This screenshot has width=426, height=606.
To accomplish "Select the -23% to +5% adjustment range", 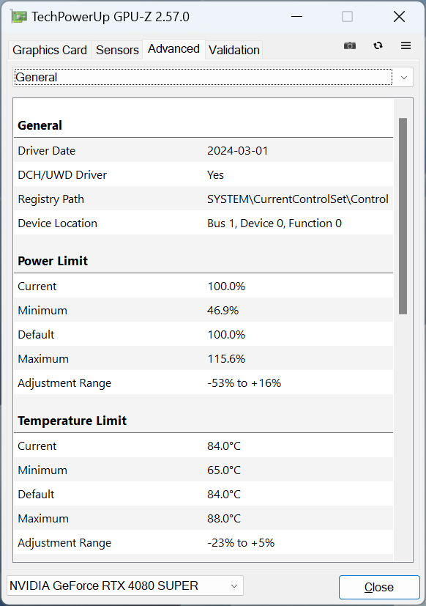I will click(241, 543).
